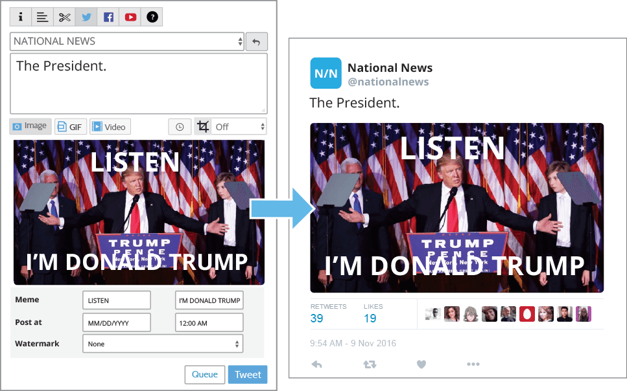Edit the I'M DONALD TRUMP meme bottom field
627x391 pixels.
pos(209,300)
